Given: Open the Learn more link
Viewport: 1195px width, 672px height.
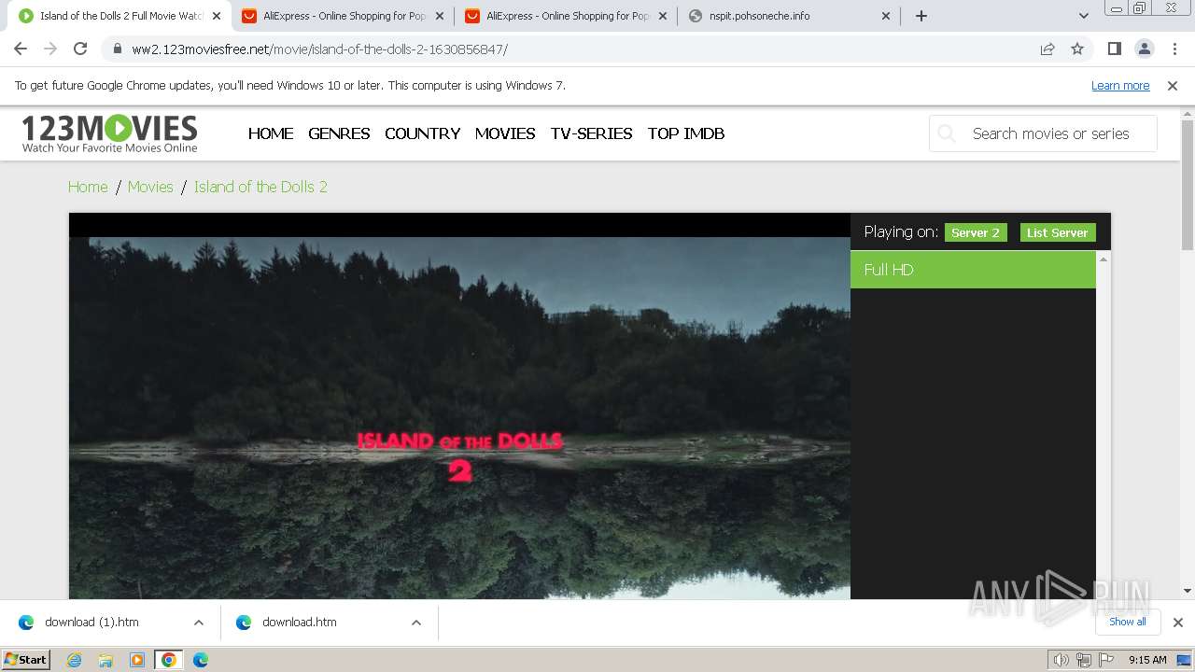Looking at the screenshot, I should tap(1120, 86).
